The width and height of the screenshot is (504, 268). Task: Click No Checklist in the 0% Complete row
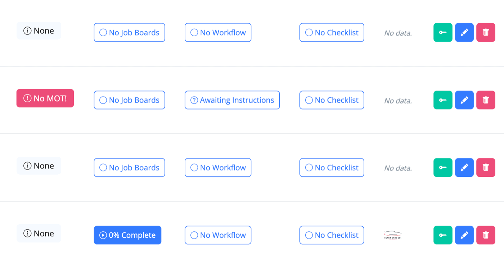[x=332, y=235]
